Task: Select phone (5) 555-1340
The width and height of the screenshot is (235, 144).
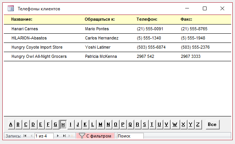Action: coord(149,38)
